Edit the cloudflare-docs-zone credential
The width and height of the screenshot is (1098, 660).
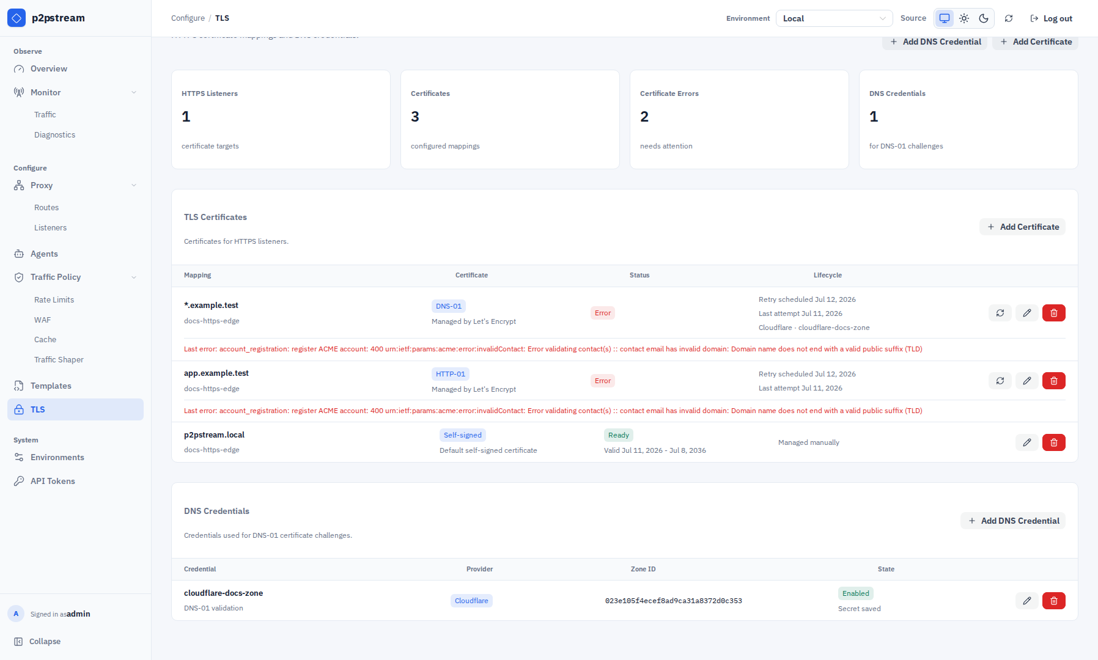tap(1027, 601)
